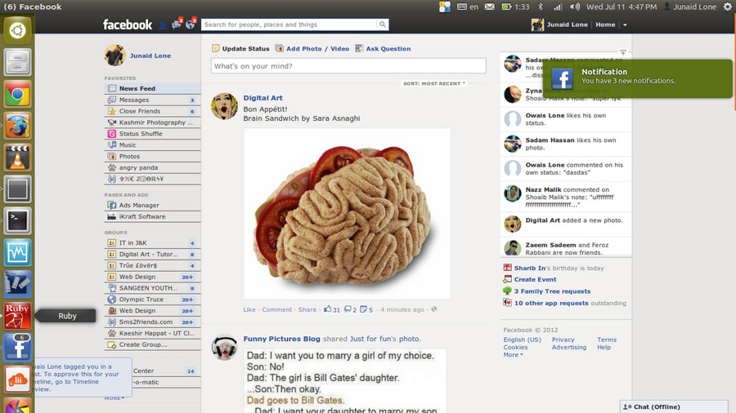
Task: Open 3 Family Tree requests
Action: [553, 291]
